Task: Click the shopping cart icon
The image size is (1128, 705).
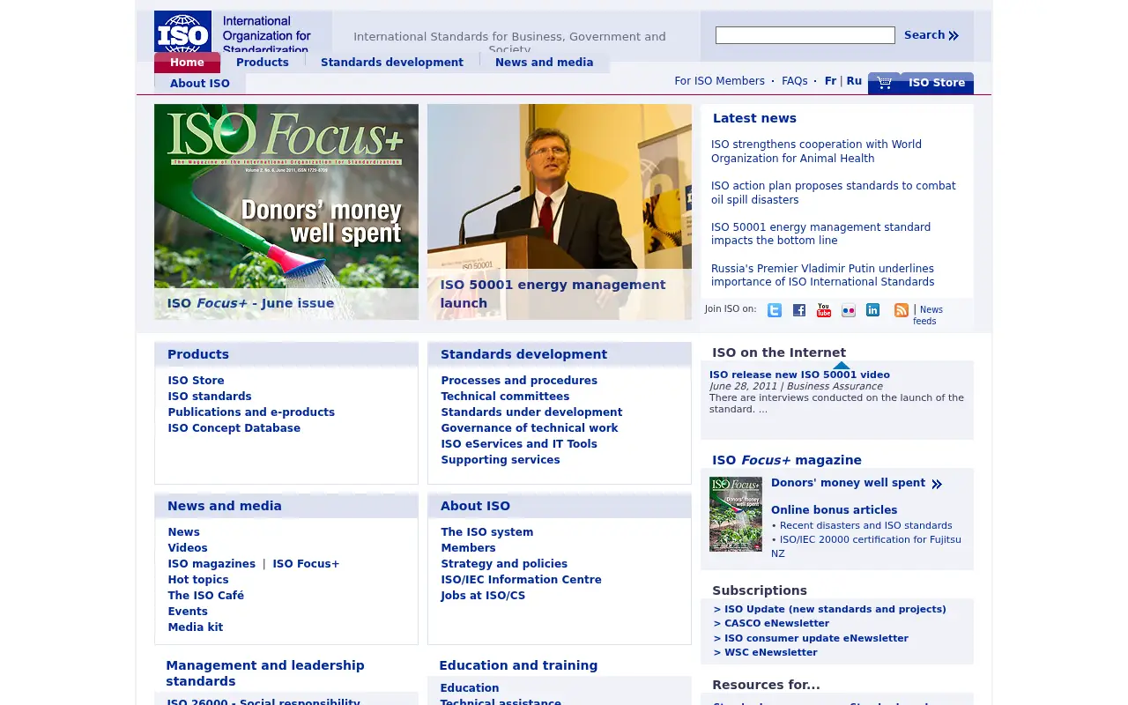Action: point(885,83)
